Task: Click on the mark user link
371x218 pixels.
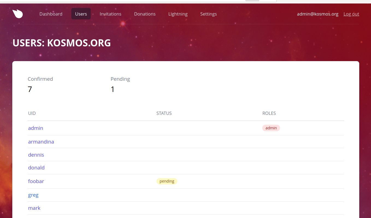Action: coord(34,208)
